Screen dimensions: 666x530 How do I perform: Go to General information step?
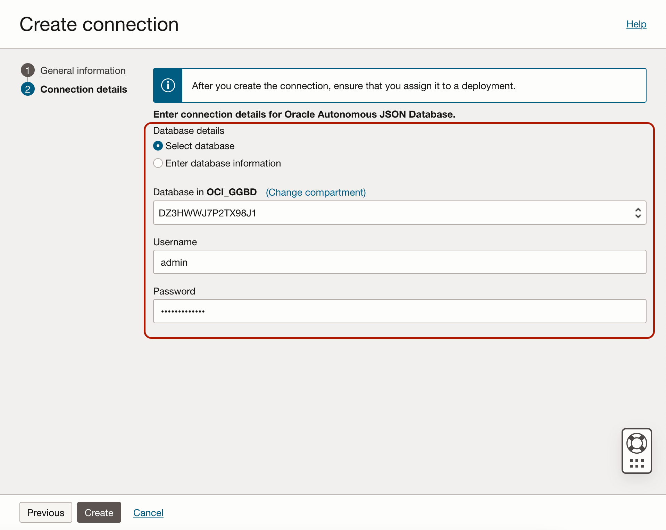83,70
